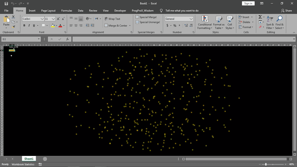297x167 pixels.
Task: Switch to the Formulas tab
Action: click(67, 11)
